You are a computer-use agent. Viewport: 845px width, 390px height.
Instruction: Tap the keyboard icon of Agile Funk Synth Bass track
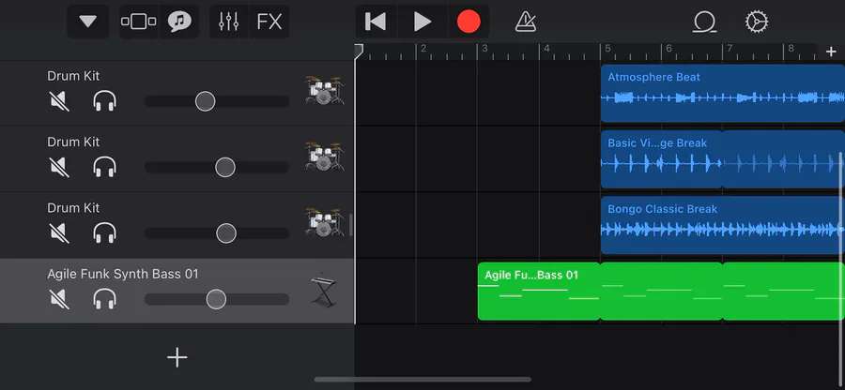(x=323, y=291)
